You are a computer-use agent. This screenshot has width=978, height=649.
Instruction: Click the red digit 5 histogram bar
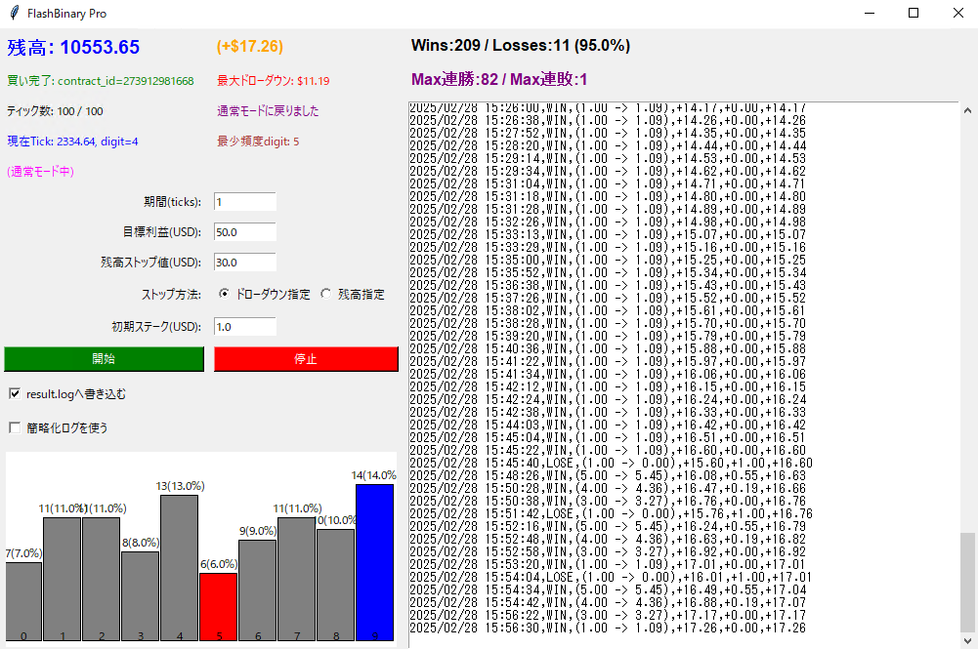click(218, 605)
